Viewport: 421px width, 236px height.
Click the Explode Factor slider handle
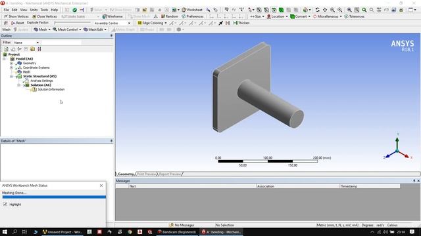55,23
